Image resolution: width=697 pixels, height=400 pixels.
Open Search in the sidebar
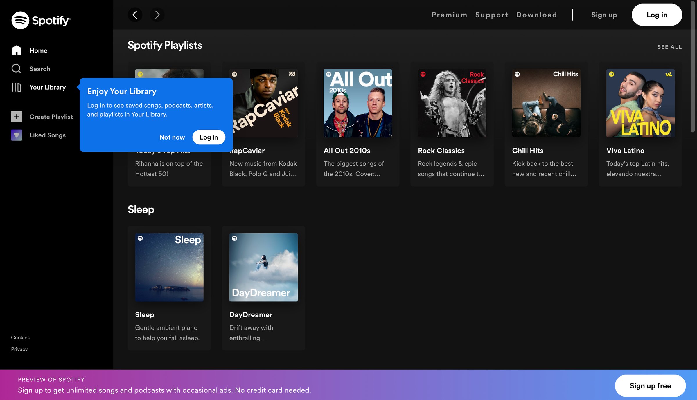click(40, 69)
